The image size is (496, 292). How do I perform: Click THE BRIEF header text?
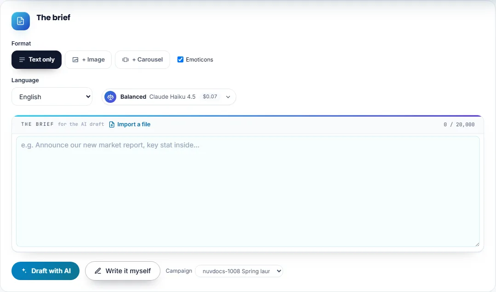pyautogui.click(x=37, y=124)
